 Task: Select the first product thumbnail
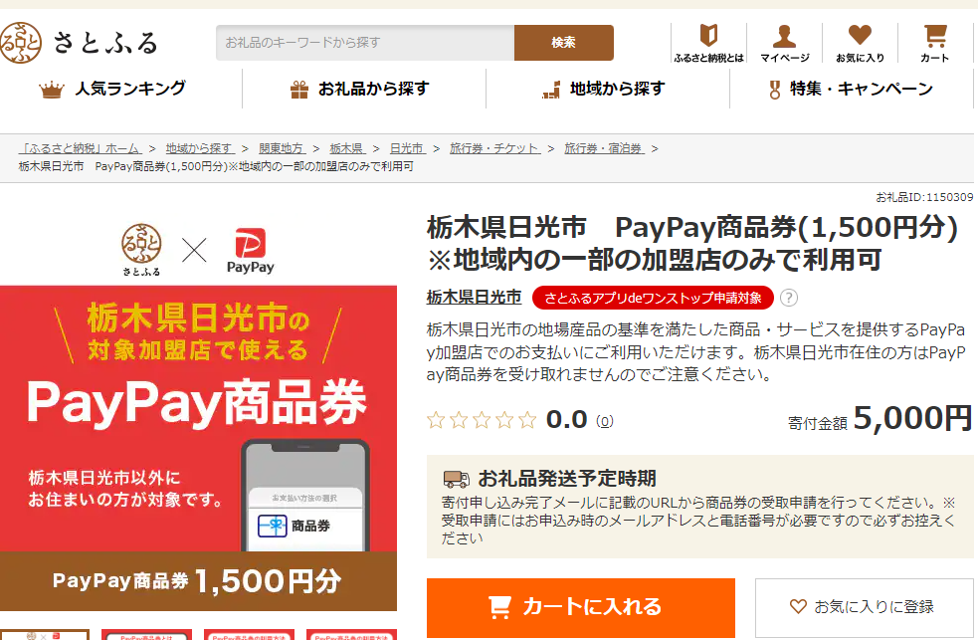point(45,634)
